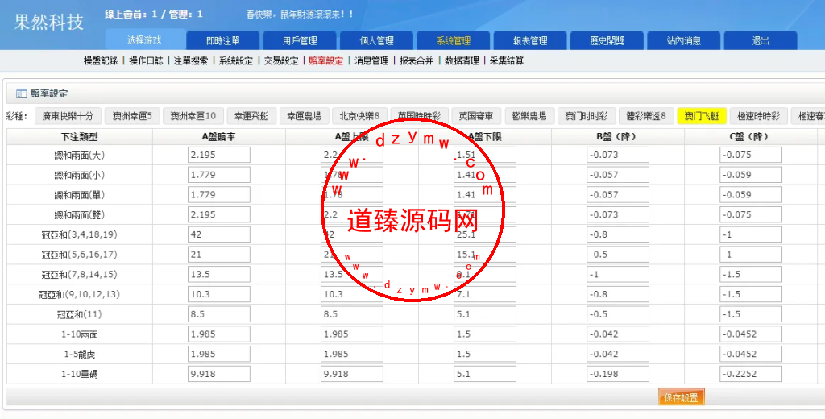Edit C盤(降) field for 1-10兩面
Viewport: 825px width, 419px height.
(751, 334)
